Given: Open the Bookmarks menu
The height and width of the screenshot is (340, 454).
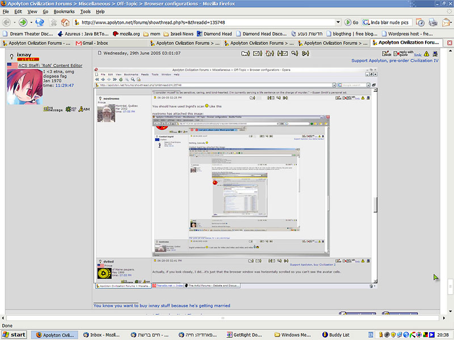Looking at the screenshot, I should (64, 11).
